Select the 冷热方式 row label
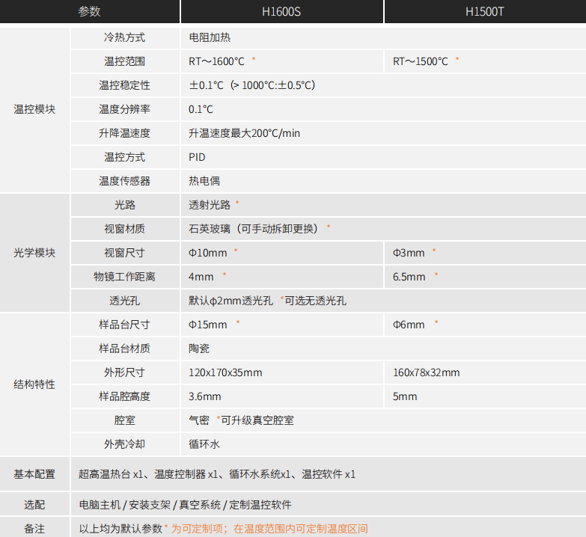Image resolution: width=586 pixels, height=537 pixels. coord(124,37)
